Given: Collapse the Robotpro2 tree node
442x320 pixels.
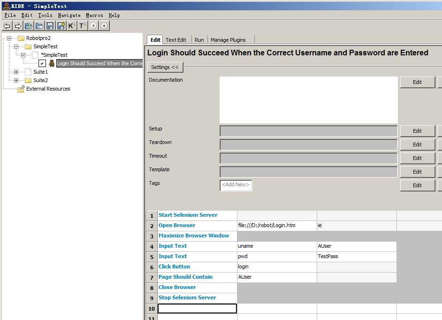Looking at the screenshot, I should click(x=9, y=38).
